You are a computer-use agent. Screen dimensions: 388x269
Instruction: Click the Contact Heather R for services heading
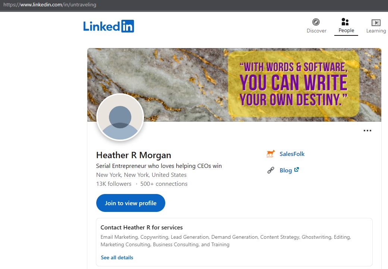[x=141, y=228]
